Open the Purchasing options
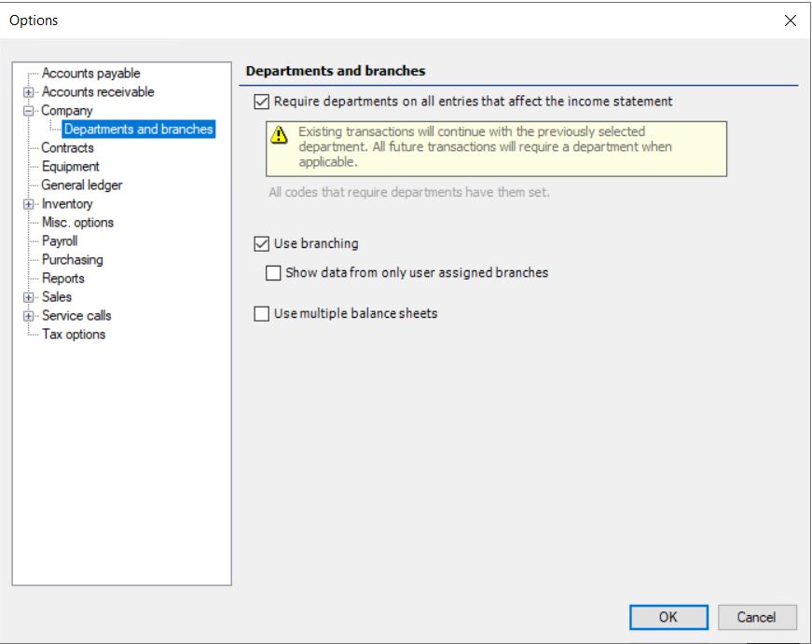The width and height of the screenshot is (812, 644). pos(73,259)
